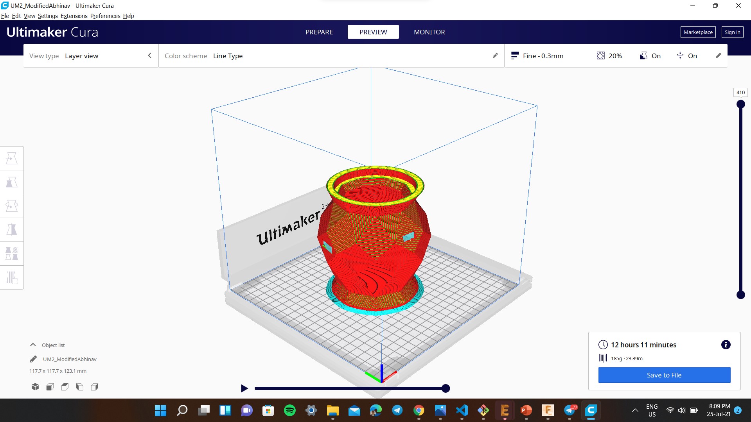Screen dimensions: 751x422
Task: Open Windows Start menu
Action: click(x=161, y=410)
